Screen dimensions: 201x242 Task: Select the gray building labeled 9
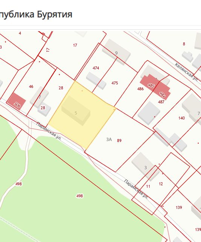tap(116, 52)
